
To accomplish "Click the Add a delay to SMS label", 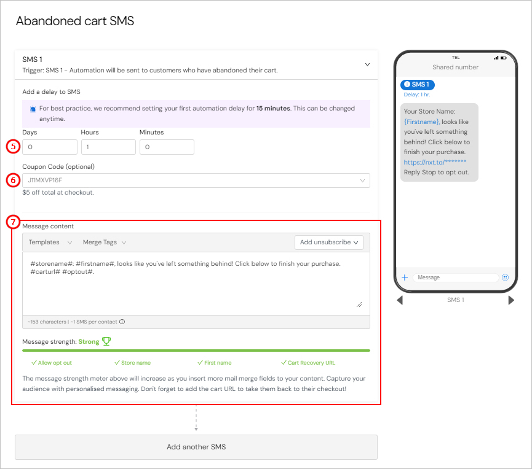I will point(51,91).
